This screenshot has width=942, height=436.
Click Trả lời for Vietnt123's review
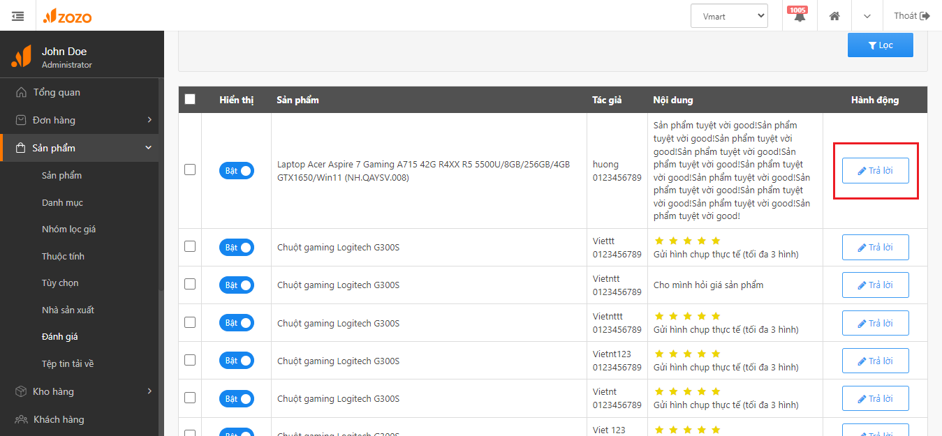click(876, 361)
